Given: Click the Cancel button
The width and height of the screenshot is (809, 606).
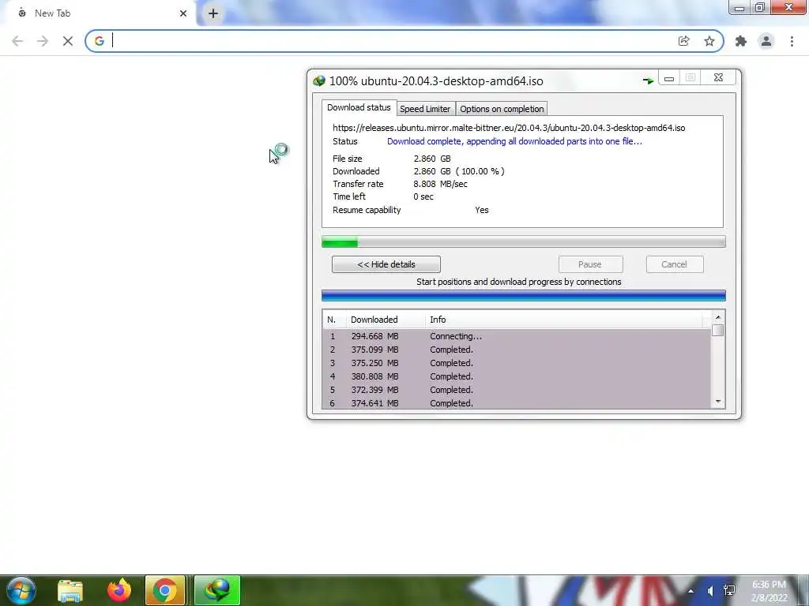Looking at the screenshot, I should point(675,264).
